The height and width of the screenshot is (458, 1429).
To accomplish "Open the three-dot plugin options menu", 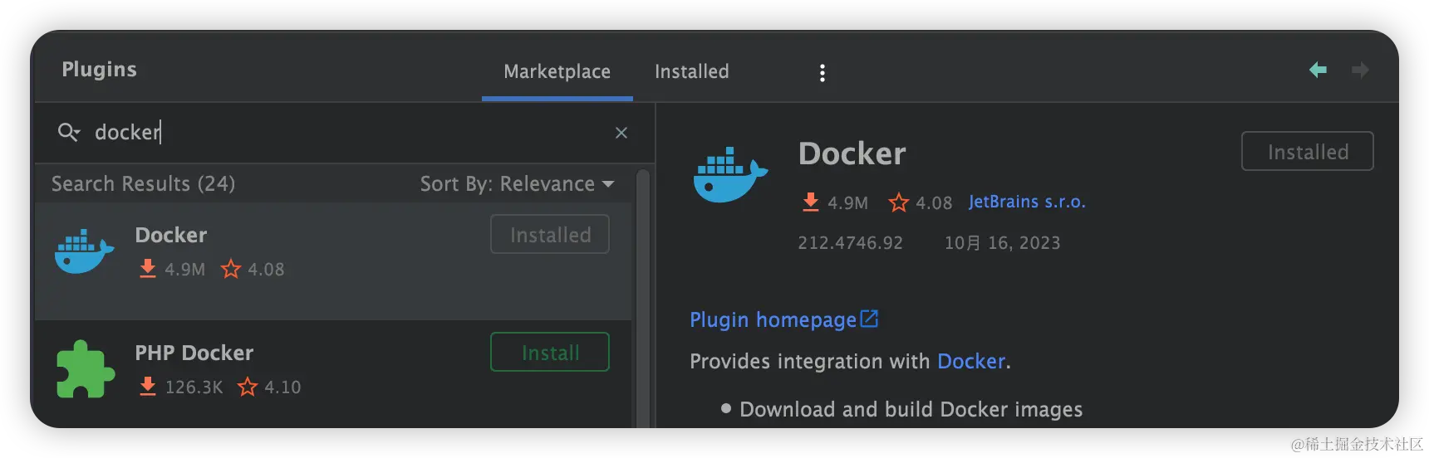I will click(x=823, y=73).
